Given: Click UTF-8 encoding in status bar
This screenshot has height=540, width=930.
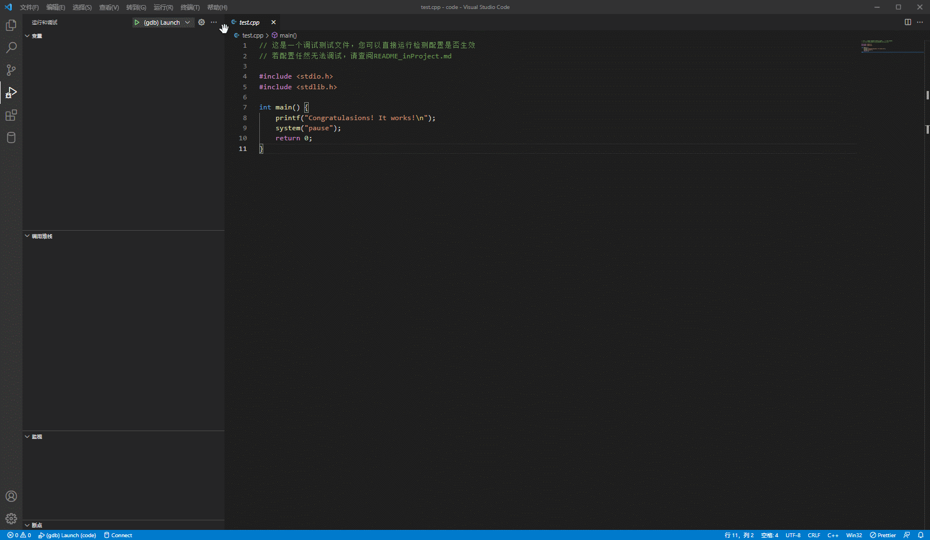Looking at the screenshot, I should tap(792, 535).
